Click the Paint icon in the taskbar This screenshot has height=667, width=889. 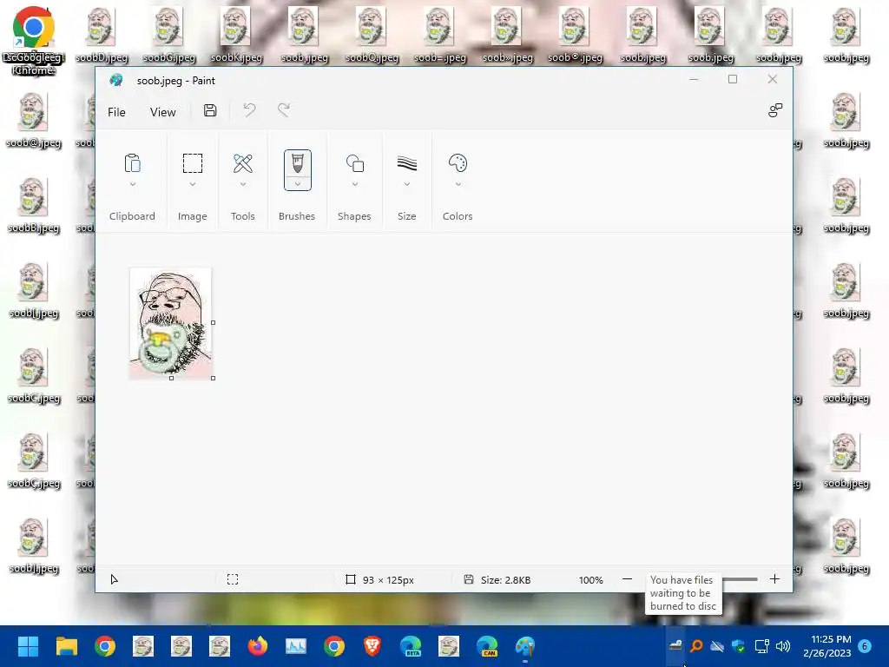click(525, 646)
